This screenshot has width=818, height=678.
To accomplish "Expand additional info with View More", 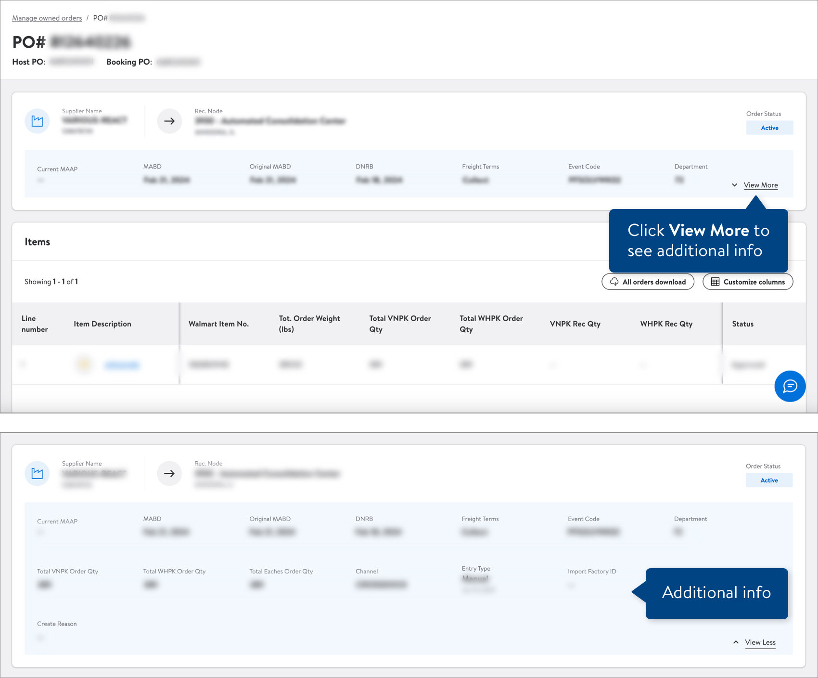I will 761,185.
